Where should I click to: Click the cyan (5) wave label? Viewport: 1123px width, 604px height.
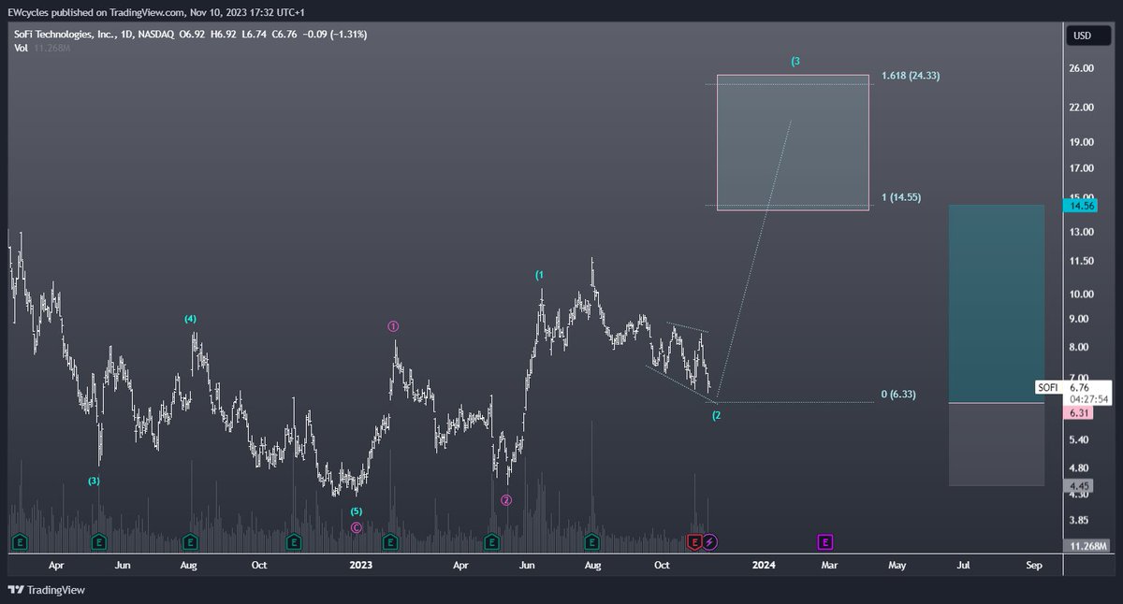tap(357, 511)
